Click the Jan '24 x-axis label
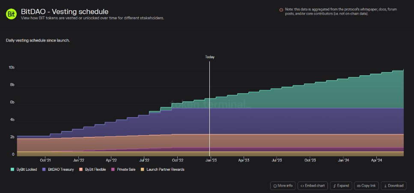 tap(343, 160)
